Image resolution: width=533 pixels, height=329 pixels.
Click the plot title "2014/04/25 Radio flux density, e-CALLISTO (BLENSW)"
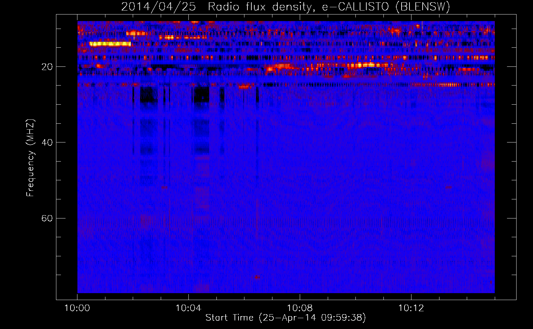[286, 7]
